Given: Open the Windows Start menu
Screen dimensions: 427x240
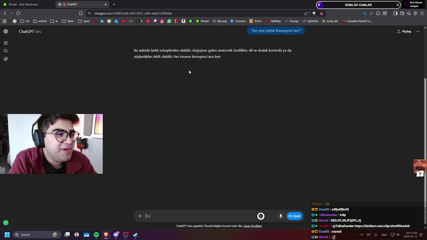Looking at the screenshot, I should pyautogui.click(x=7, y=235).
